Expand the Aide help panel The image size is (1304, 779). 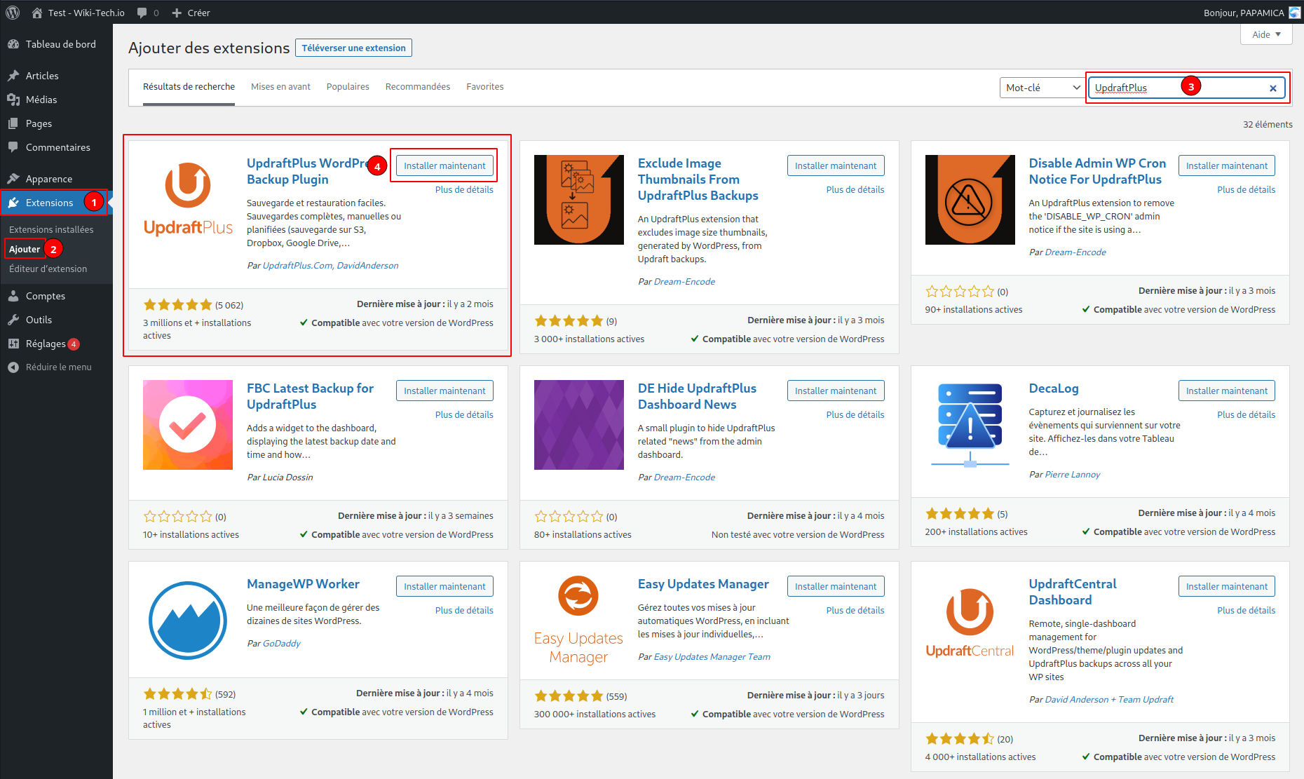(1266, 34)
